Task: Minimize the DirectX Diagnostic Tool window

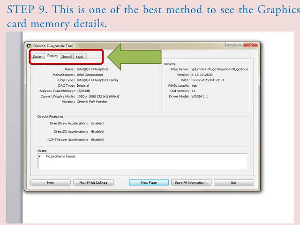Action: pyautogui.click(x=230, y=45)
